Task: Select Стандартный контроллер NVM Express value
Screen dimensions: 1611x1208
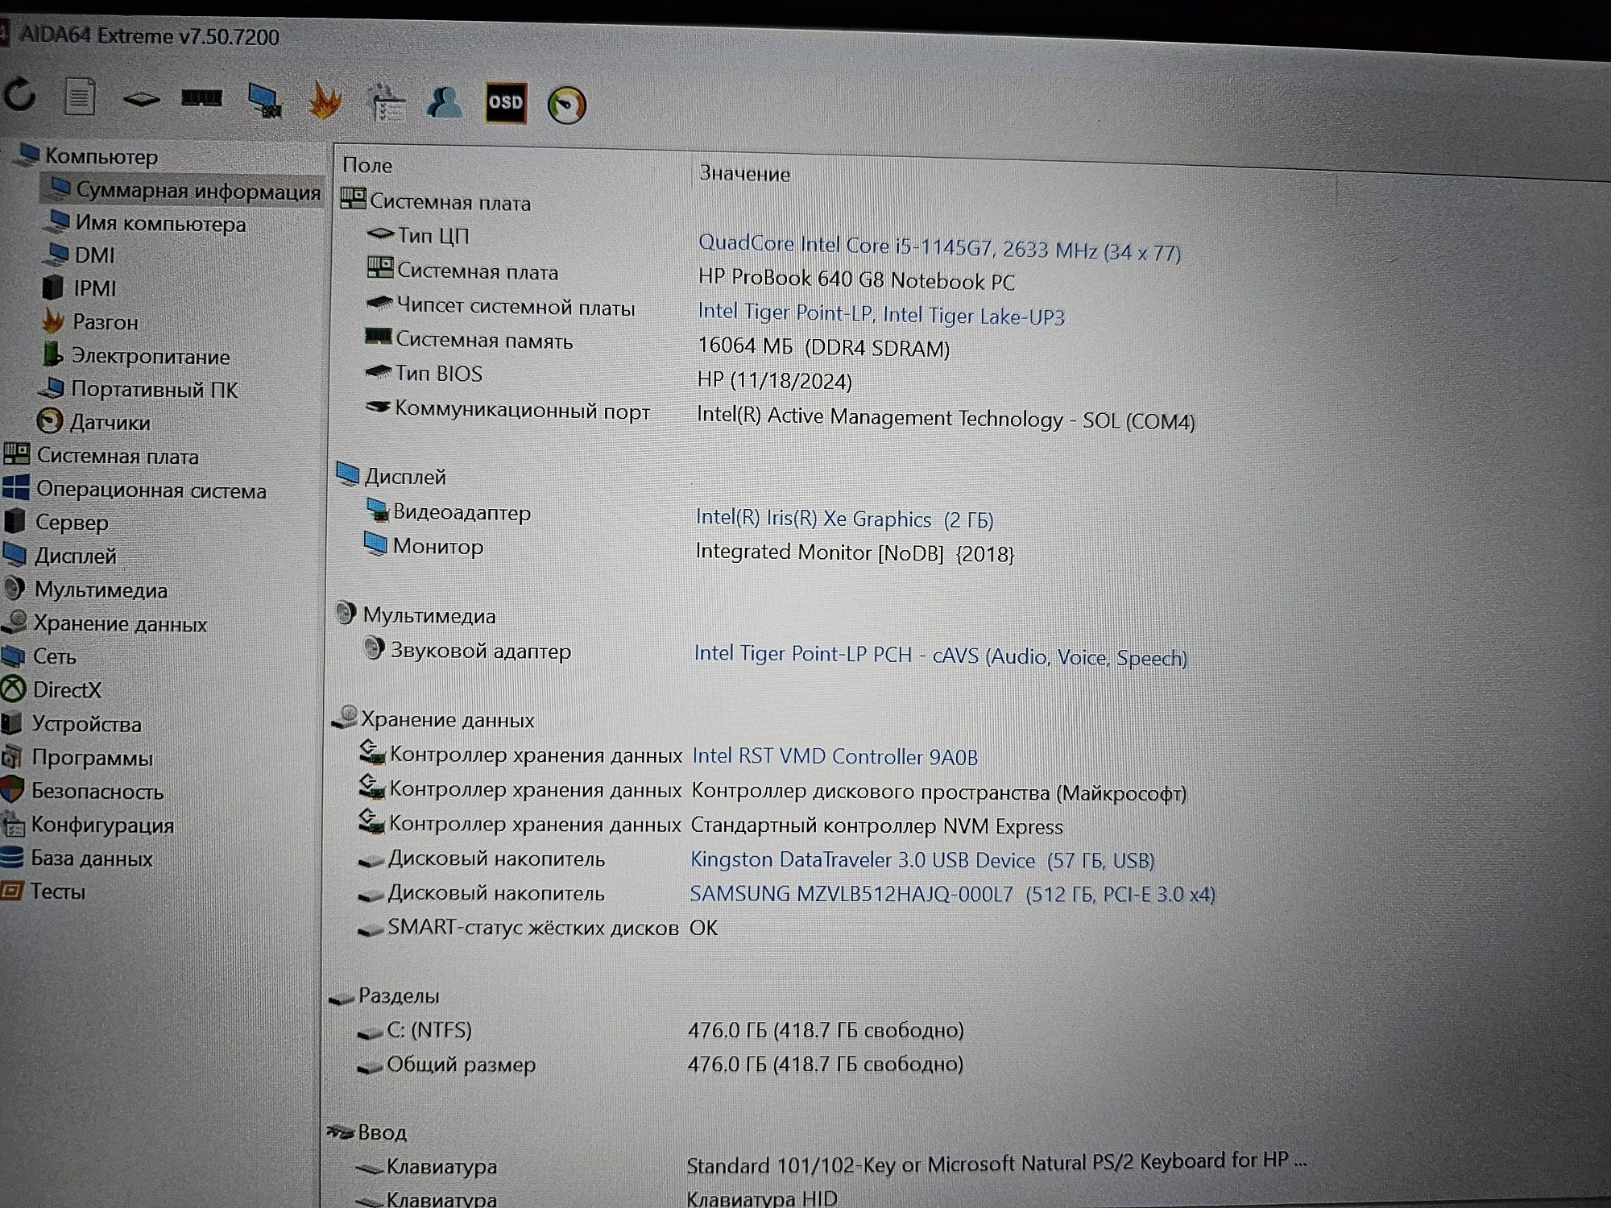Action: [x=876, y=826]
